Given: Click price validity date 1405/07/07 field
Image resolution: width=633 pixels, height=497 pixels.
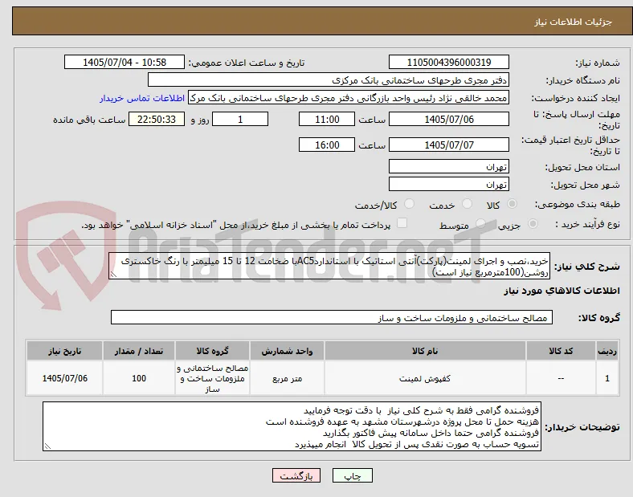Looking at the screenshot, I should coord(449,145).
